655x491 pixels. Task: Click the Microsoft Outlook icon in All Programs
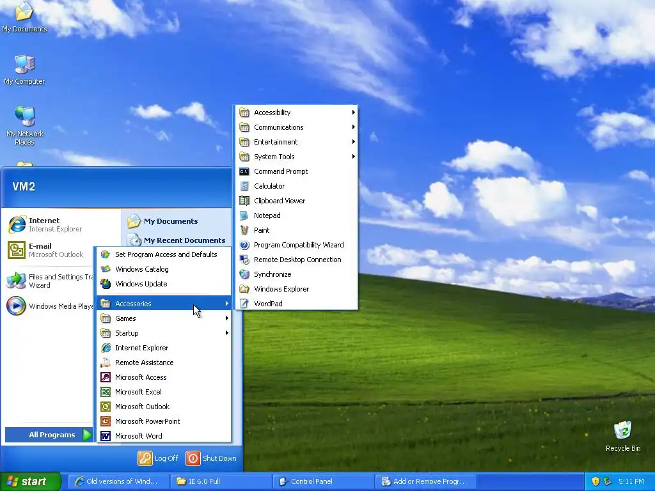tap(106, 407)
